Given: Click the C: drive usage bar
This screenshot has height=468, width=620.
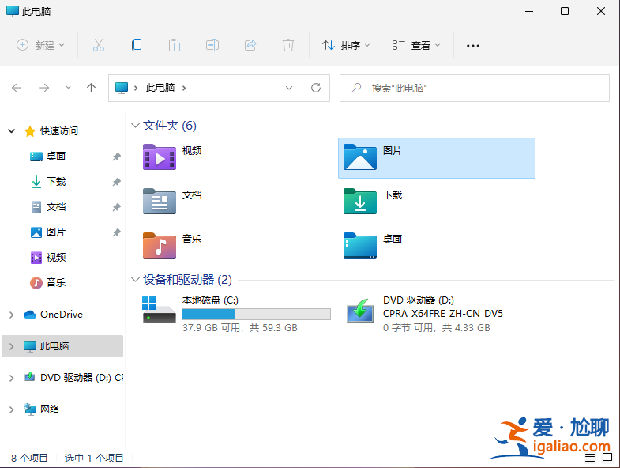Looking at the screenshot, I should (256, 315).
